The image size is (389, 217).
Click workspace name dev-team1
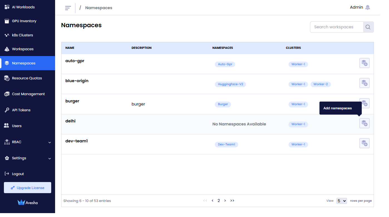77,141
